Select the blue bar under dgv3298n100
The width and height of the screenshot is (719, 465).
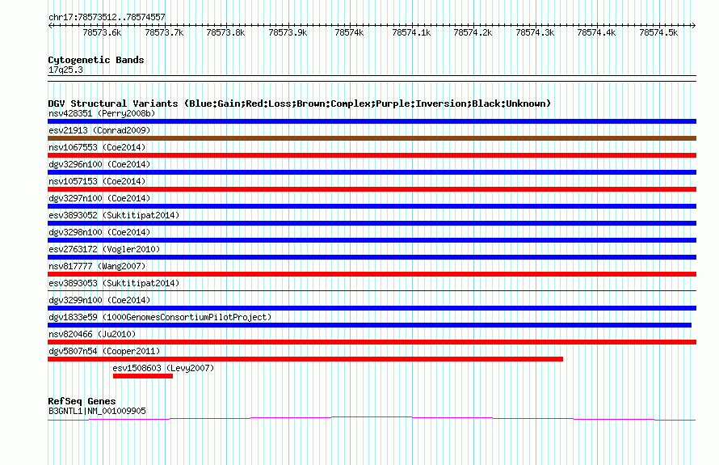372,240
